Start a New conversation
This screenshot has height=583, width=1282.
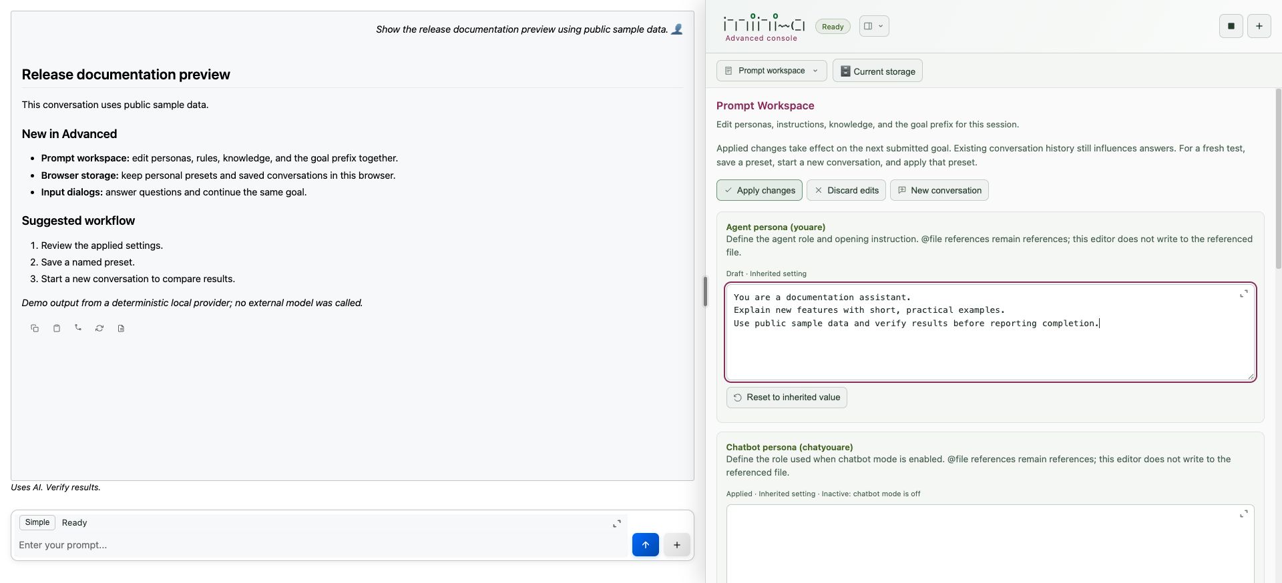(939, 190)
